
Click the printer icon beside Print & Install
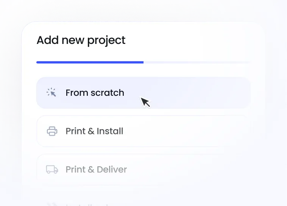(52, 131)
